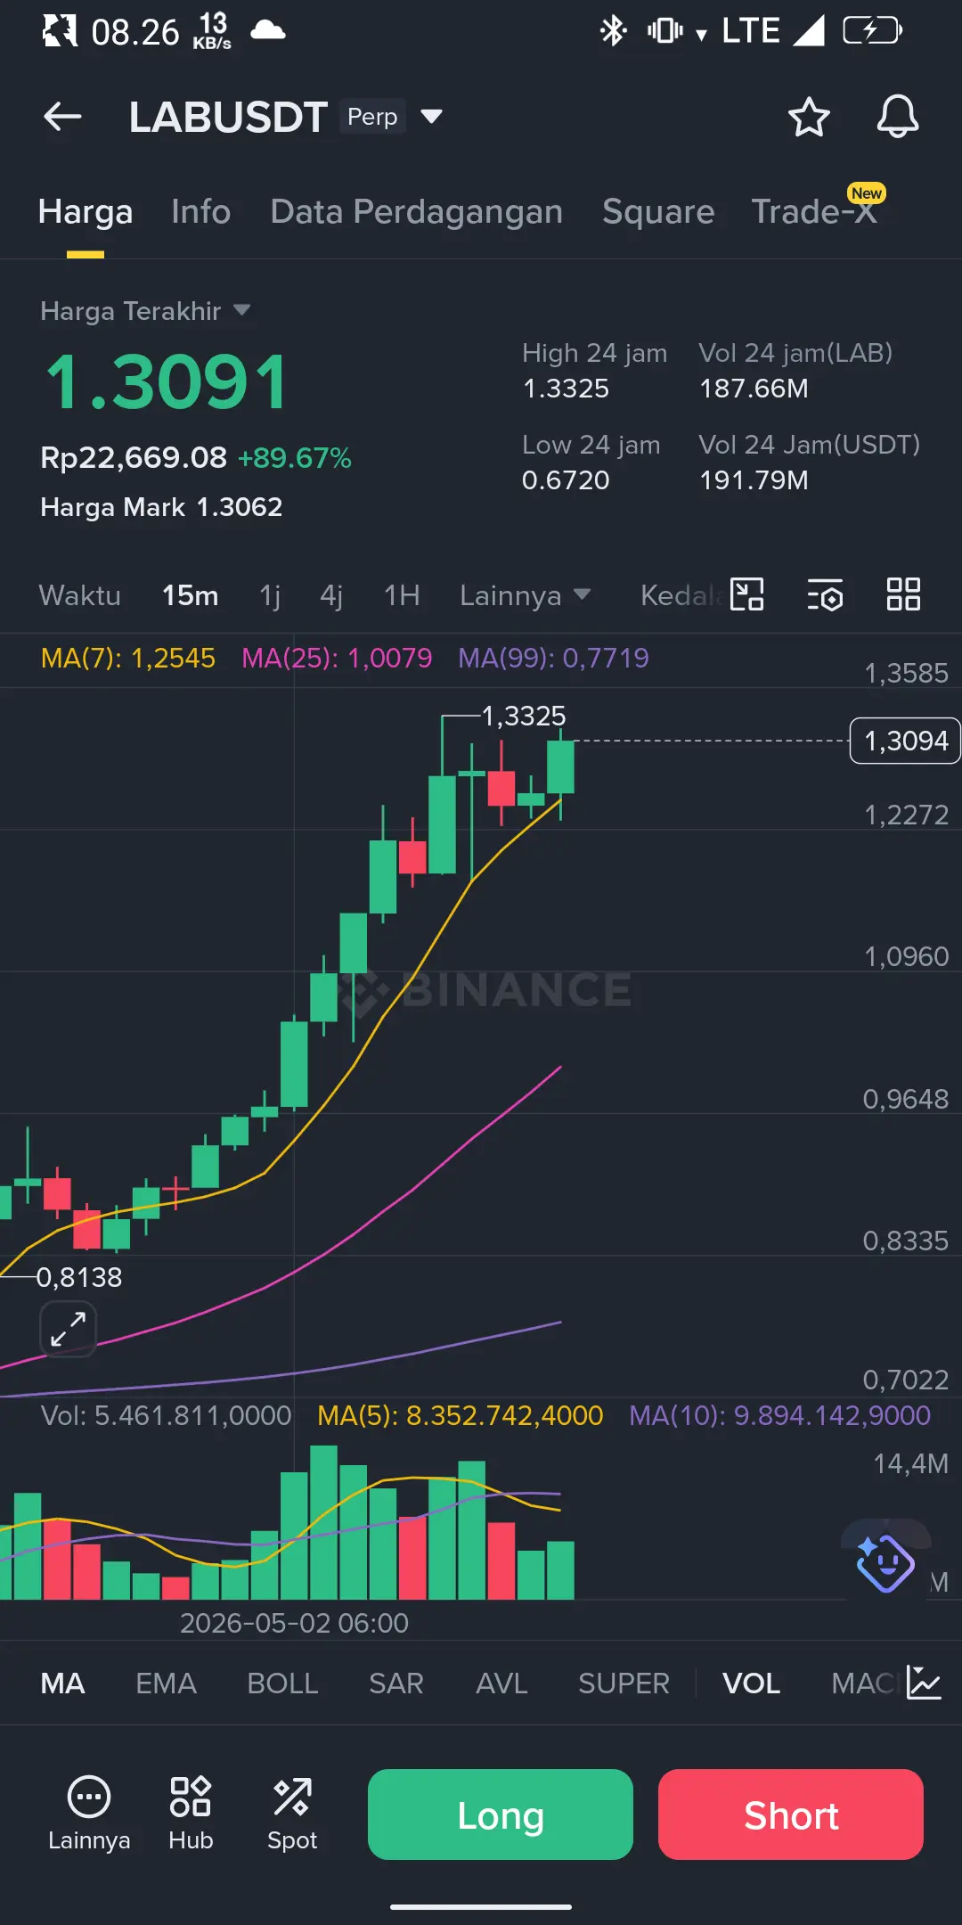
Task: Tap the red Short button
Action: 791,1814
